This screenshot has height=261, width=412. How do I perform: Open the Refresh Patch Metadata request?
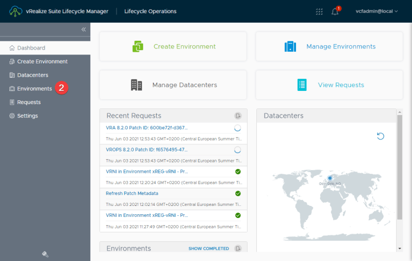(x=132, y=193)
